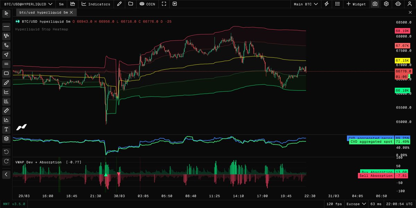
Task: Select the area chart projection tool
Action: (6, 120)
